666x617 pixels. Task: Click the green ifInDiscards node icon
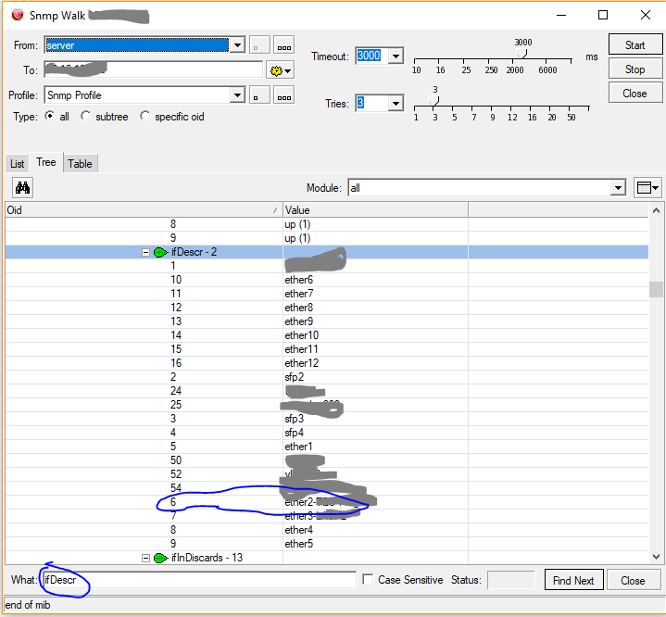160,558
